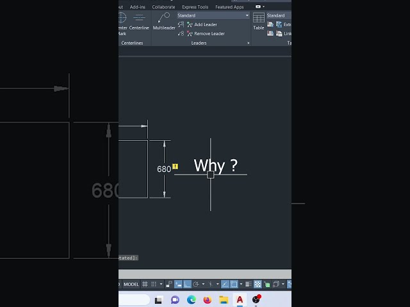Toggle selection cycling in status bar
Screen dimensions: 410x307
[267, 284]
